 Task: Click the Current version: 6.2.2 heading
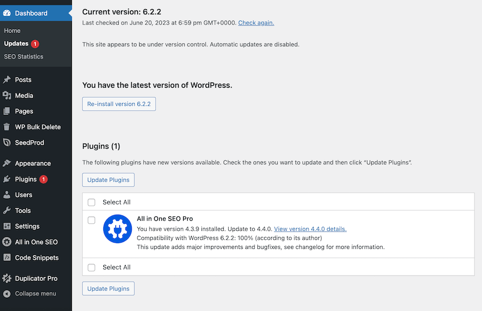(x=121, y=11)
